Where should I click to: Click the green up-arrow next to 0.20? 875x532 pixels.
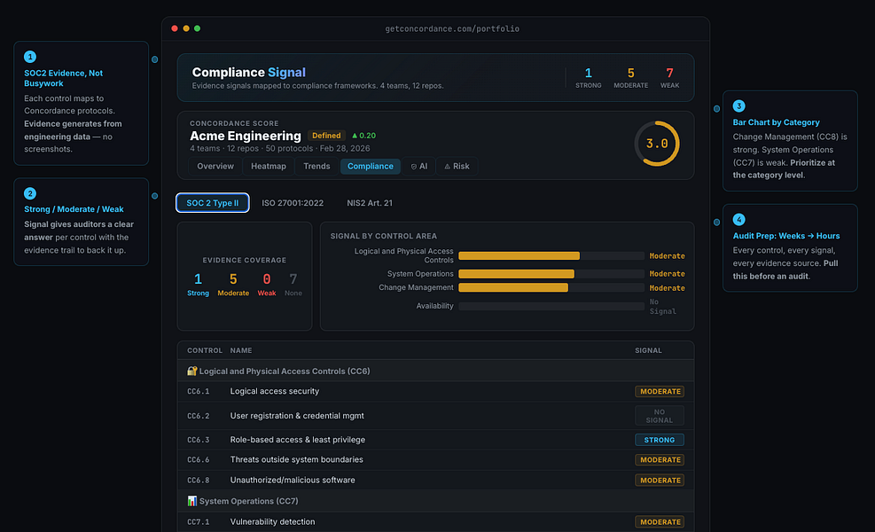[355, 136]
